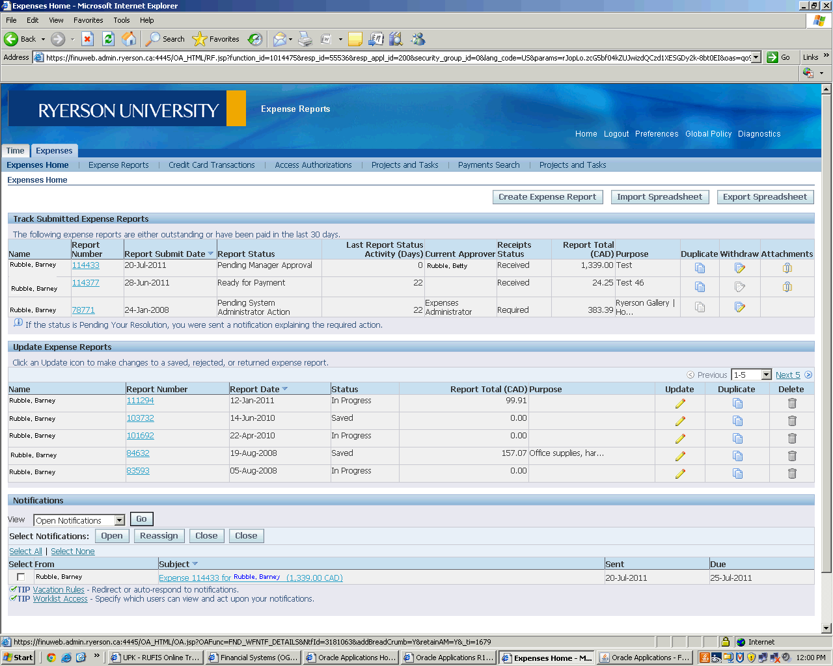Image resolution: width=833 pixels, height=666 pixels.
Task: Duplicate expense report 114433
Action: (700, 268)
